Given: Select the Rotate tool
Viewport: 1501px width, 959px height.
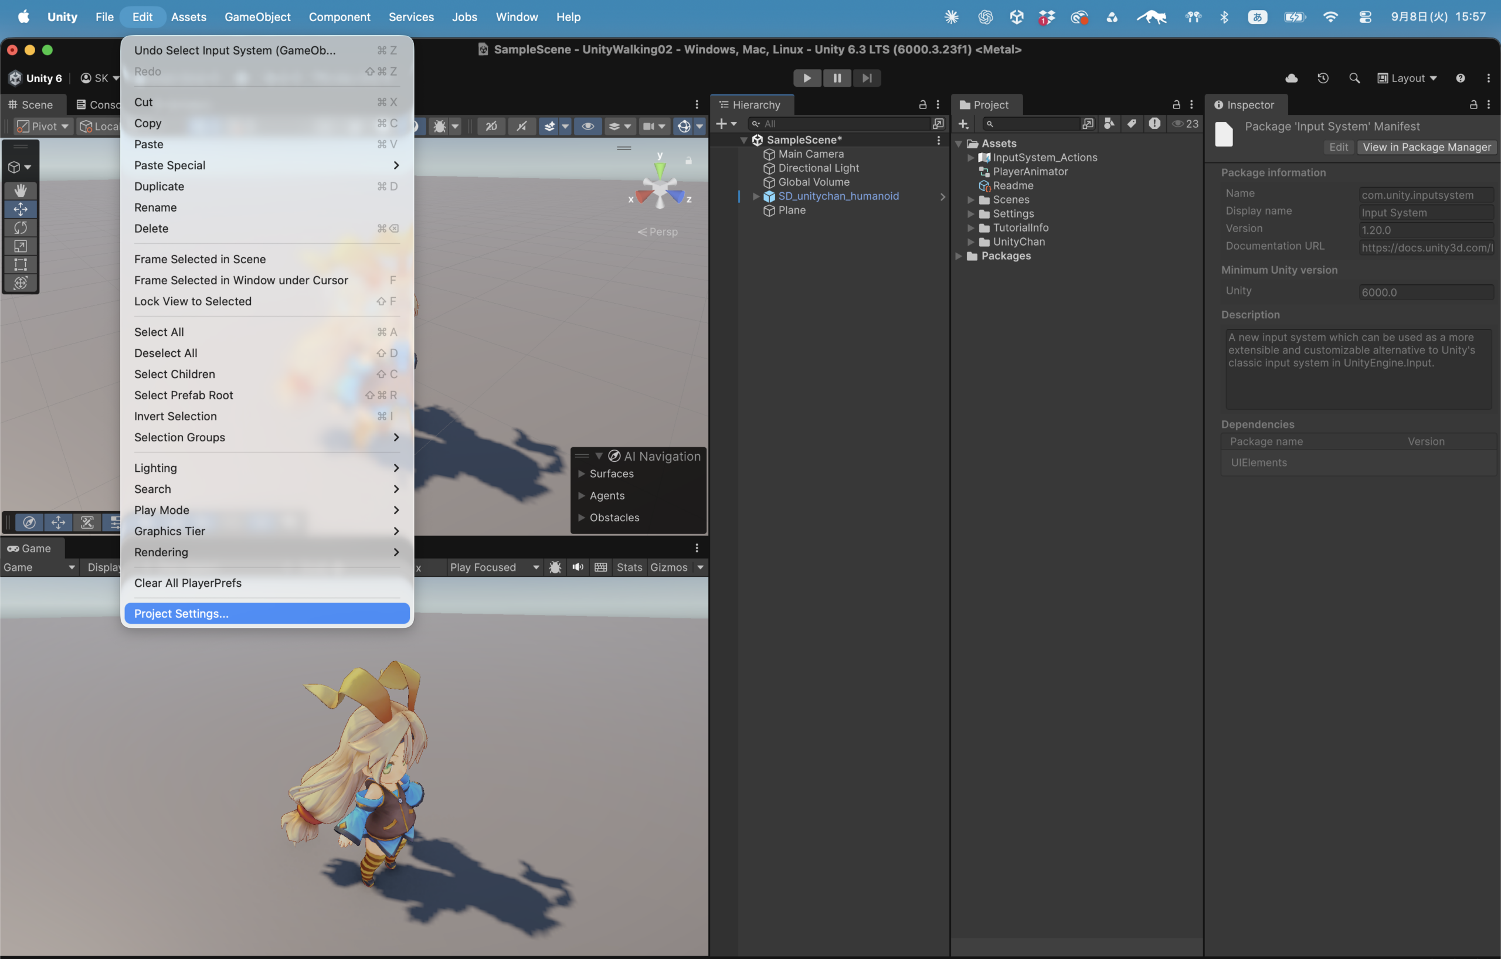Looking at the screenshot, I should (21, 227).
